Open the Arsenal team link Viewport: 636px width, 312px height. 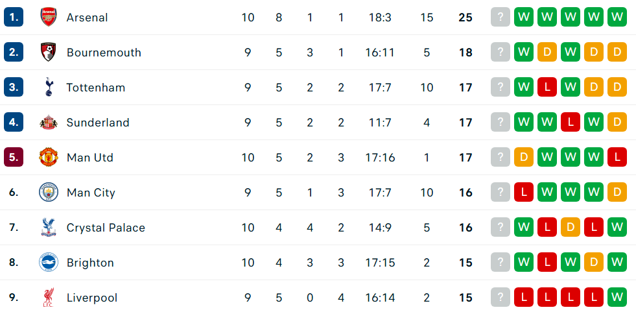[x=87, y=18]
